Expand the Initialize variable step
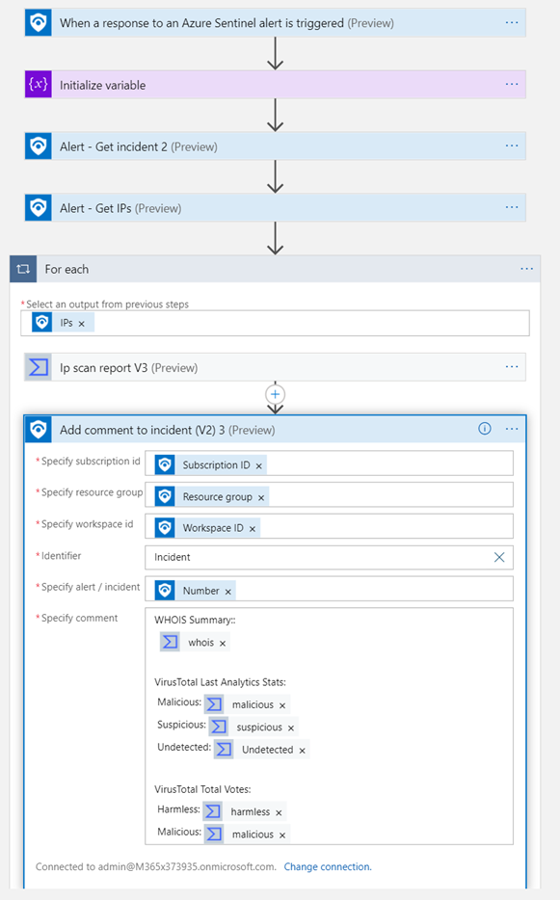The width and height of the screenshot is (560, 900). coord(103,85)
